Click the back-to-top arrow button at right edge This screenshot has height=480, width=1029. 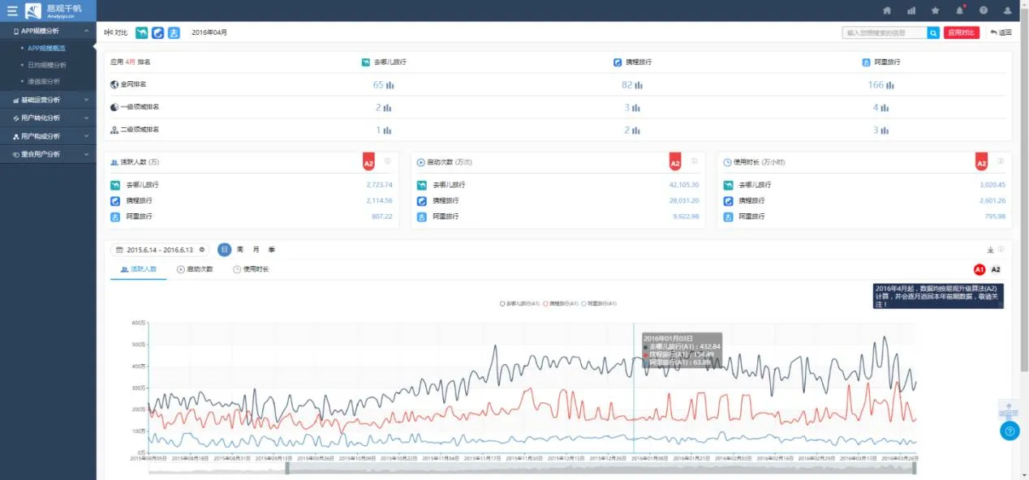coord(1009,409)
